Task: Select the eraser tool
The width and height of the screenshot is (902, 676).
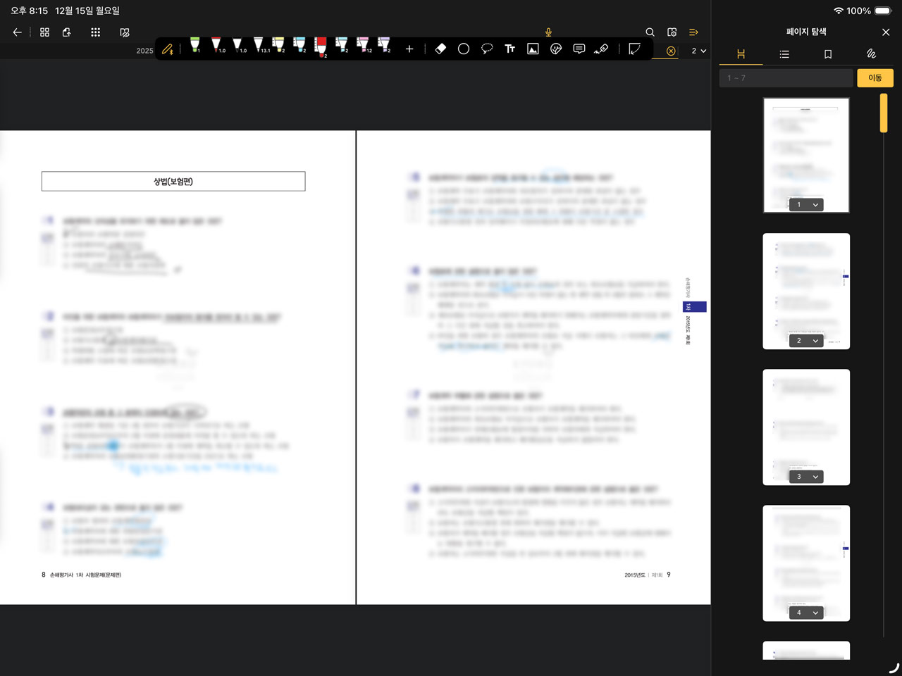Action: [x=440, y=49]
